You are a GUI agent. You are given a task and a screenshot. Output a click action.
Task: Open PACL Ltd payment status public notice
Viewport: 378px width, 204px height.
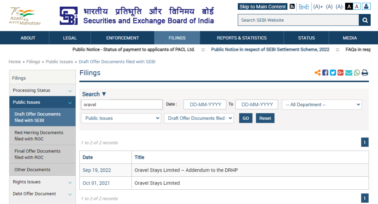point(134,49)
